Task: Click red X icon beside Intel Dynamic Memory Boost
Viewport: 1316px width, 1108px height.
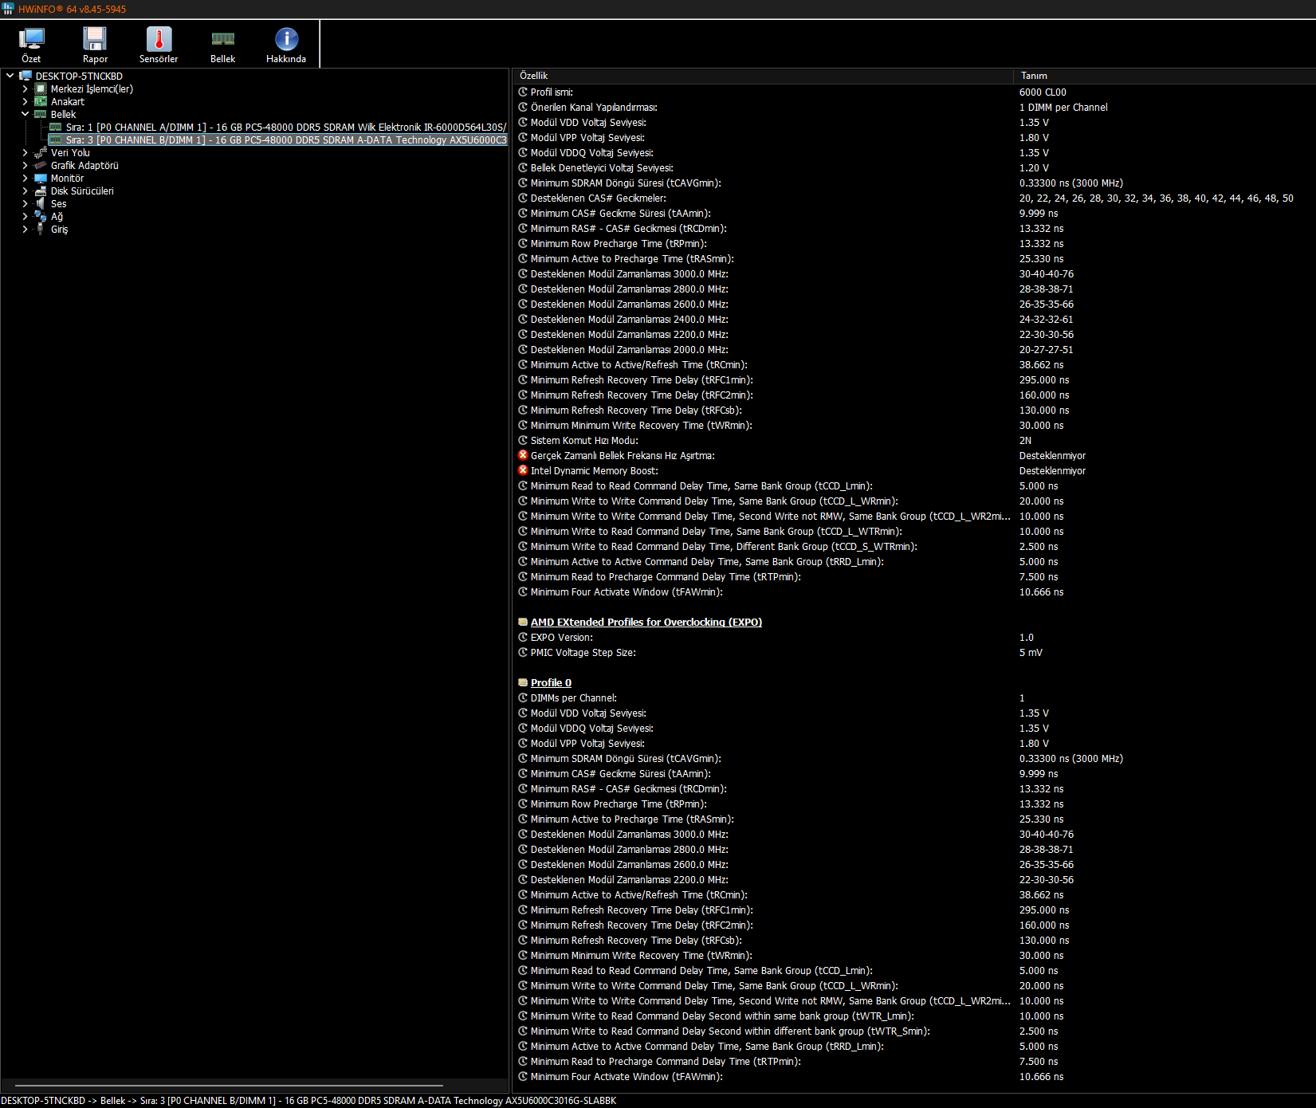Action: [523, 470]
